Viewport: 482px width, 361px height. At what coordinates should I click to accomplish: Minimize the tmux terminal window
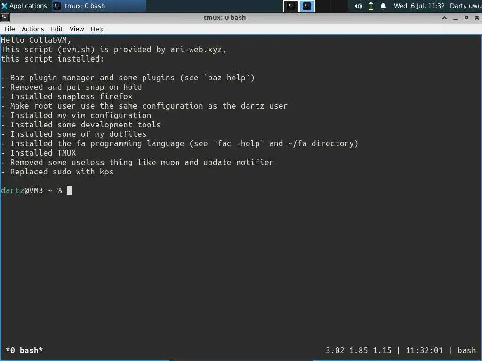tap(455, 18)
